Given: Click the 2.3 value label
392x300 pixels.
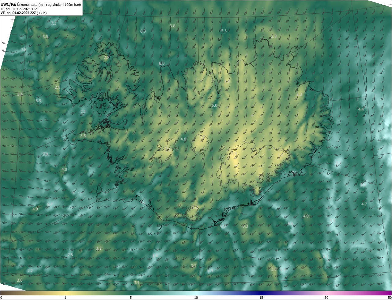Looking at the screenshot, I should click(299, 94).
